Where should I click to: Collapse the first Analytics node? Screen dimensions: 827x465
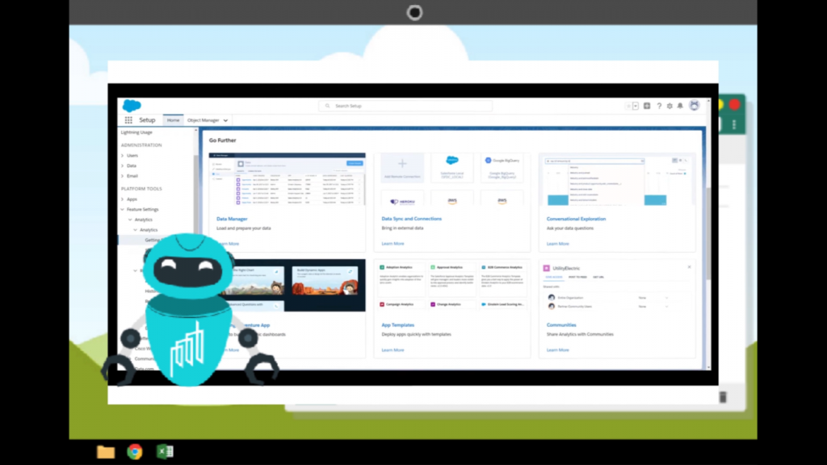[x=130, y=220]
